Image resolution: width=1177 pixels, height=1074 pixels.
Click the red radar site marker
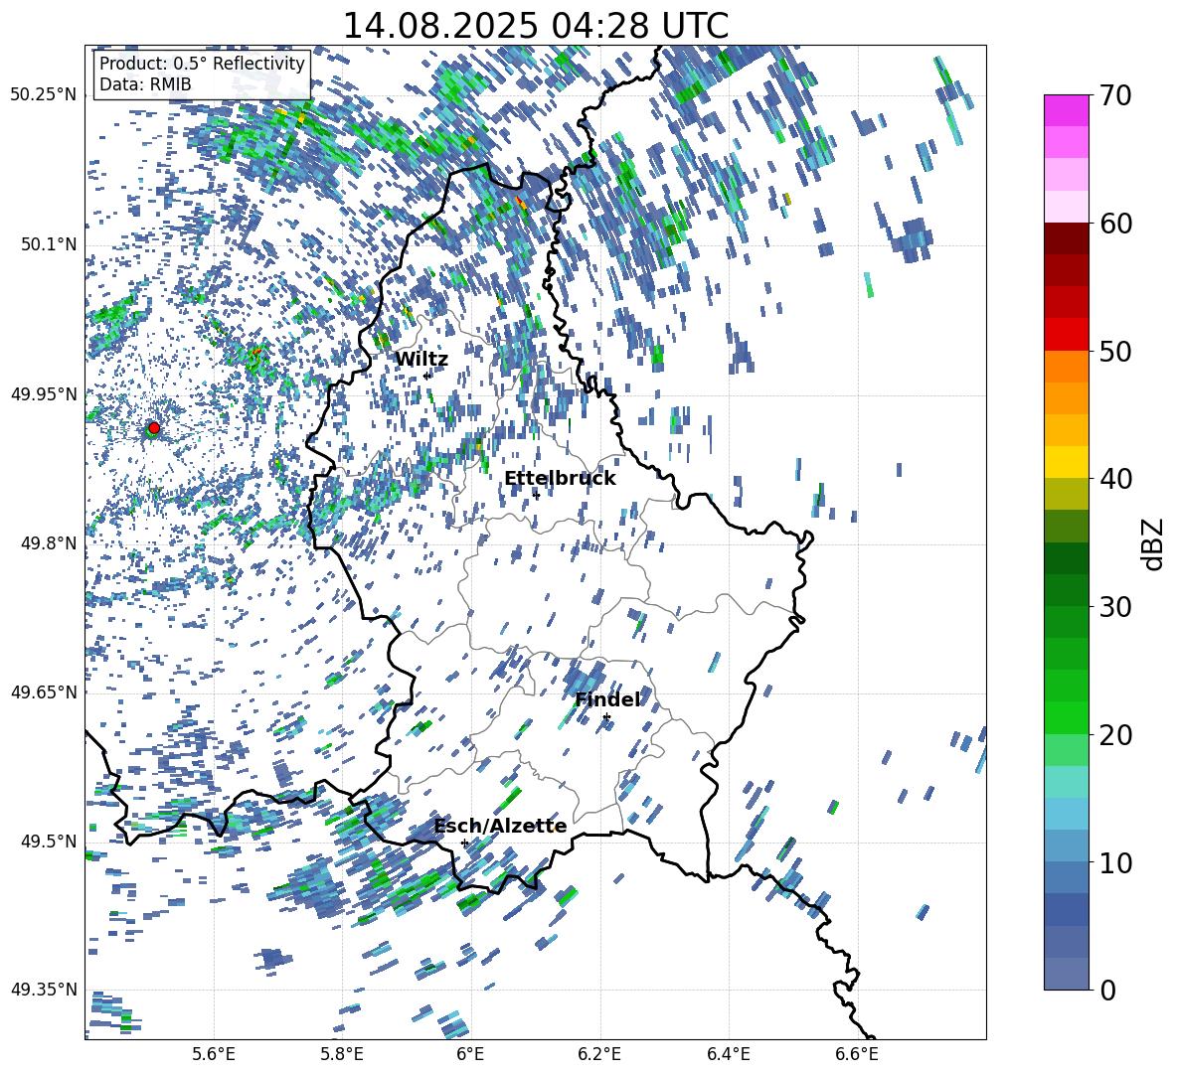point(154,427)
